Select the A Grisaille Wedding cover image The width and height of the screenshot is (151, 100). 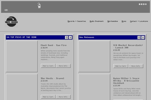(94, 87)
